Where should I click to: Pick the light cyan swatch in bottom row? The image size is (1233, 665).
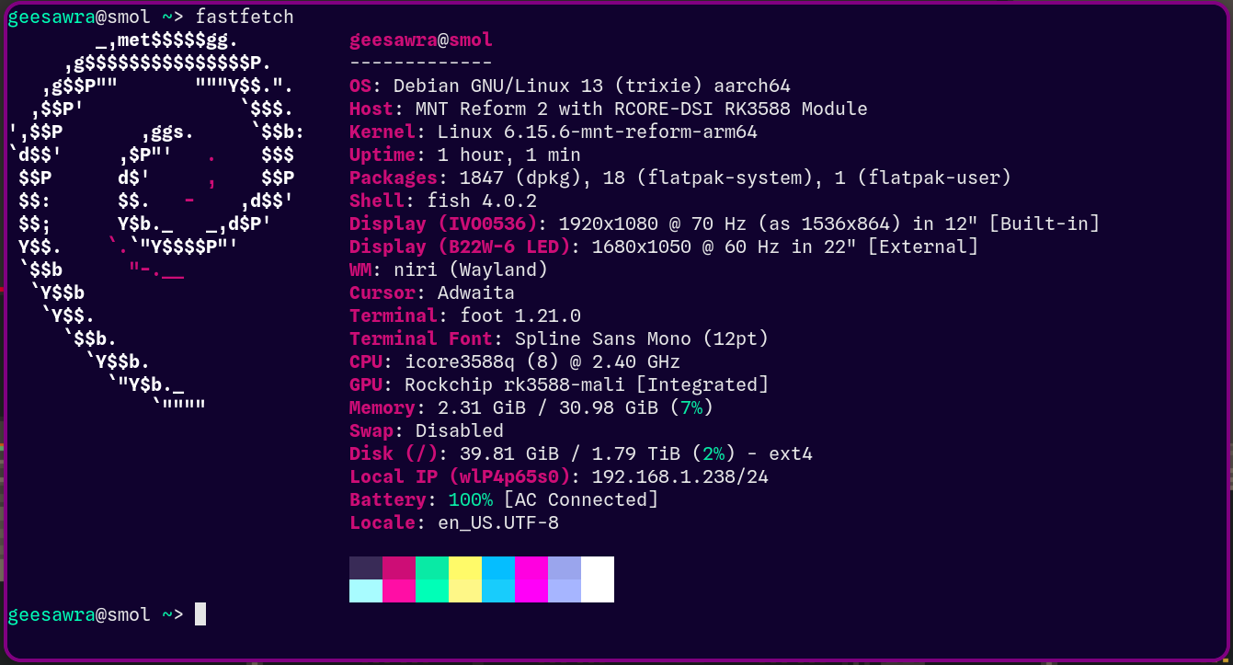(366, 590)
